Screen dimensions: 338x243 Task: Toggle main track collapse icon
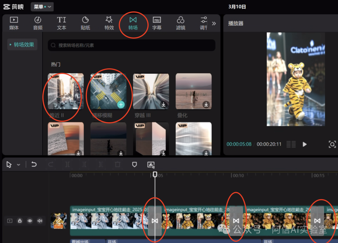point(10,221)
